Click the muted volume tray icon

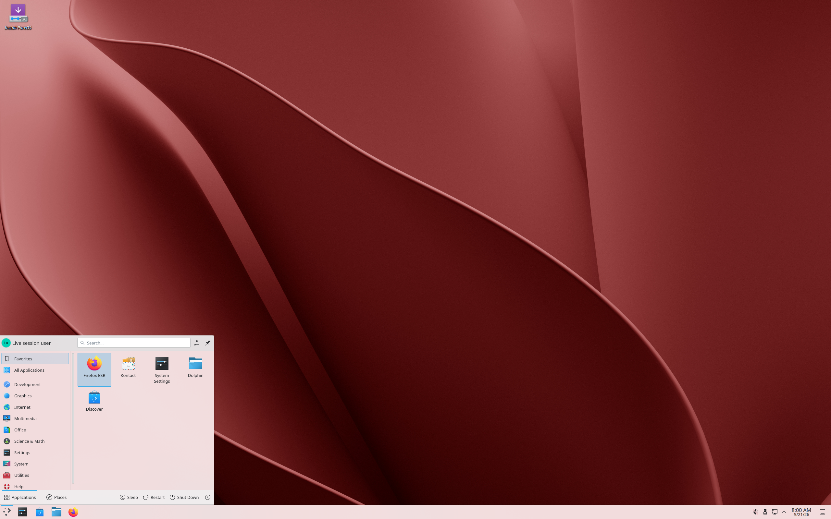point(755,512)
